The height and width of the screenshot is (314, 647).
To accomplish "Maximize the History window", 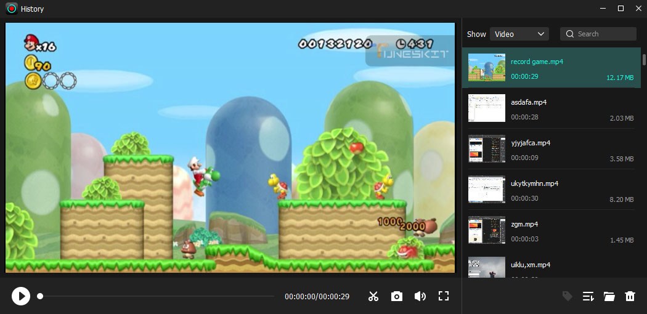I will tap(621, 9).
